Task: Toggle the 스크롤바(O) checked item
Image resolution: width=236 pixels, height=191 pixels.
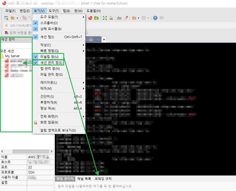Action: point(59,23)
